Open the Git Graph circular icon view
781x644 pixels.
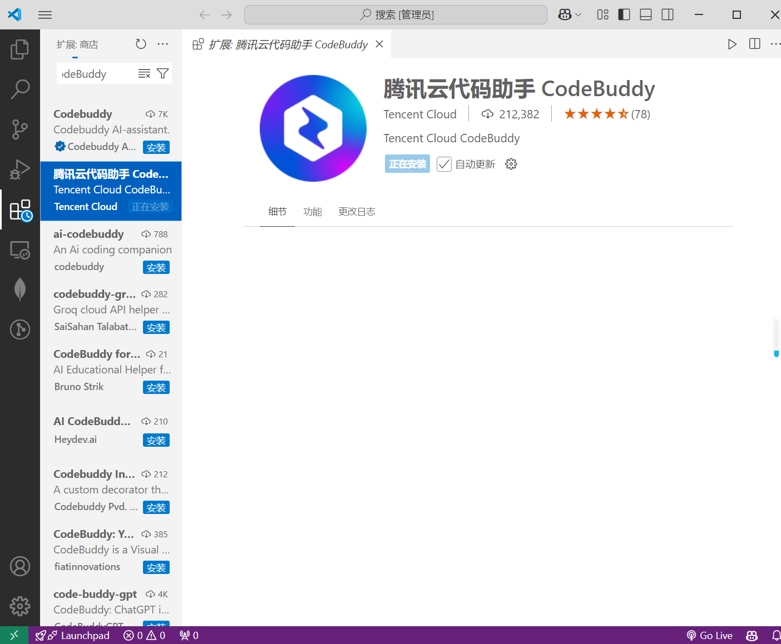[20, 330]
